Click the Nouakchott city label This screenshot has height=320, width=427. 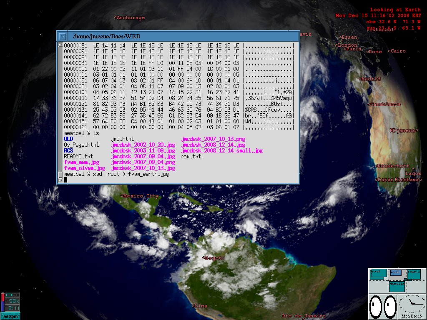pos(392,166)
